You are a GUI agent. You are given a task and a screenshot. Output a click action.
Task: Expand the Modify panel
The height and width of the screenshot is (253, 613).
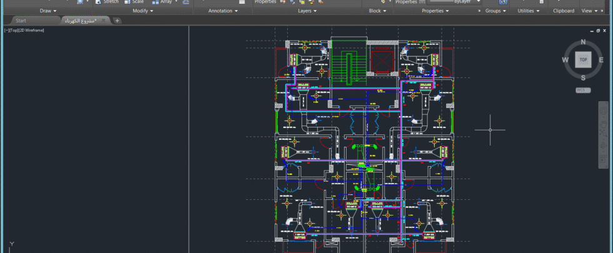(x=143, y=11)
